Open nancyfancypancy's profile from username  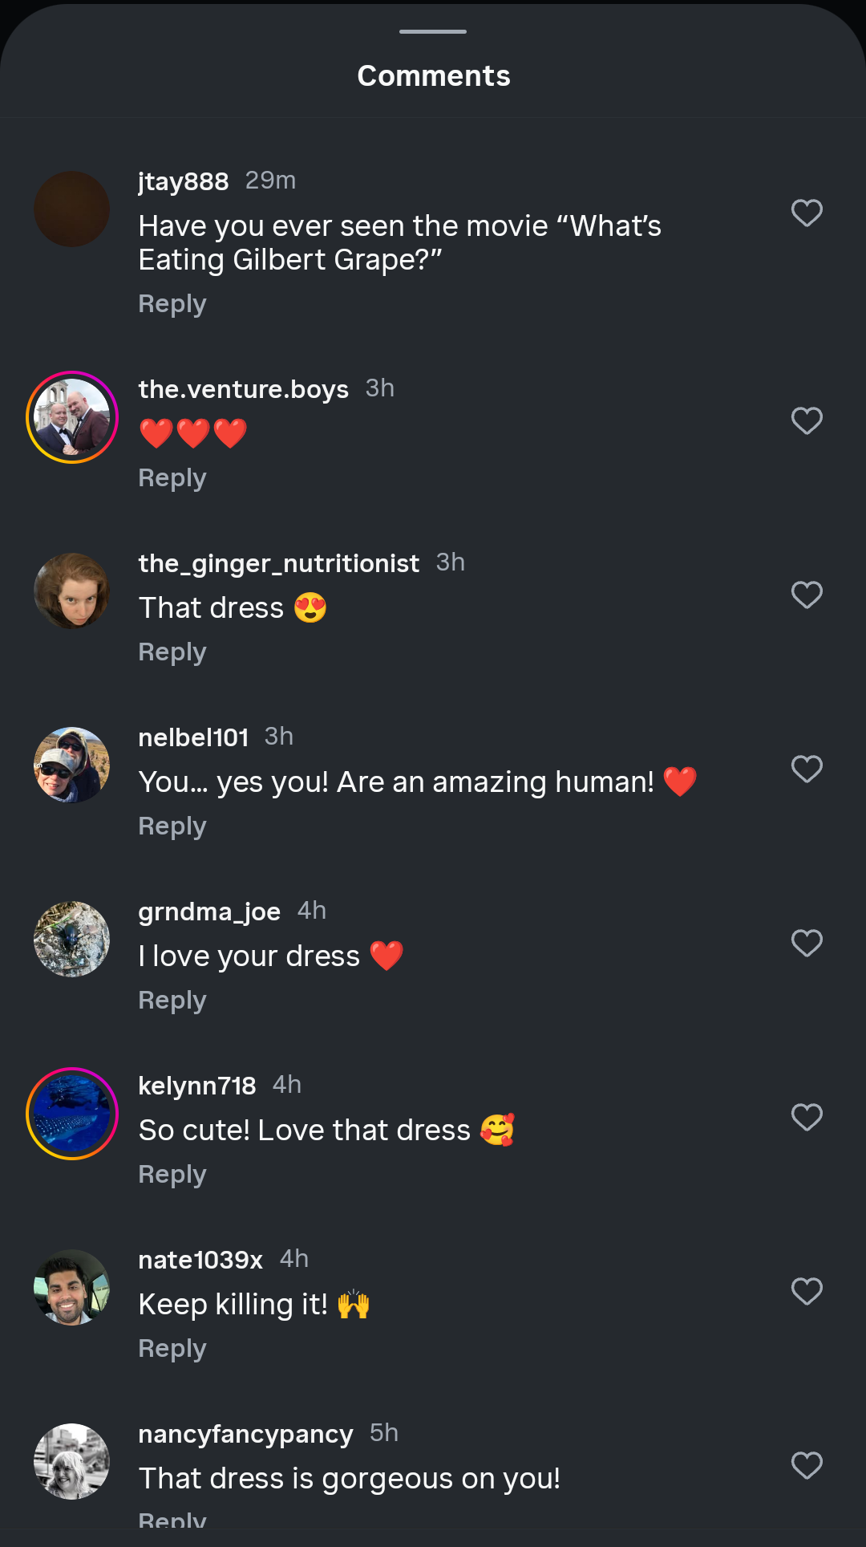click(x=245, y=1434)
